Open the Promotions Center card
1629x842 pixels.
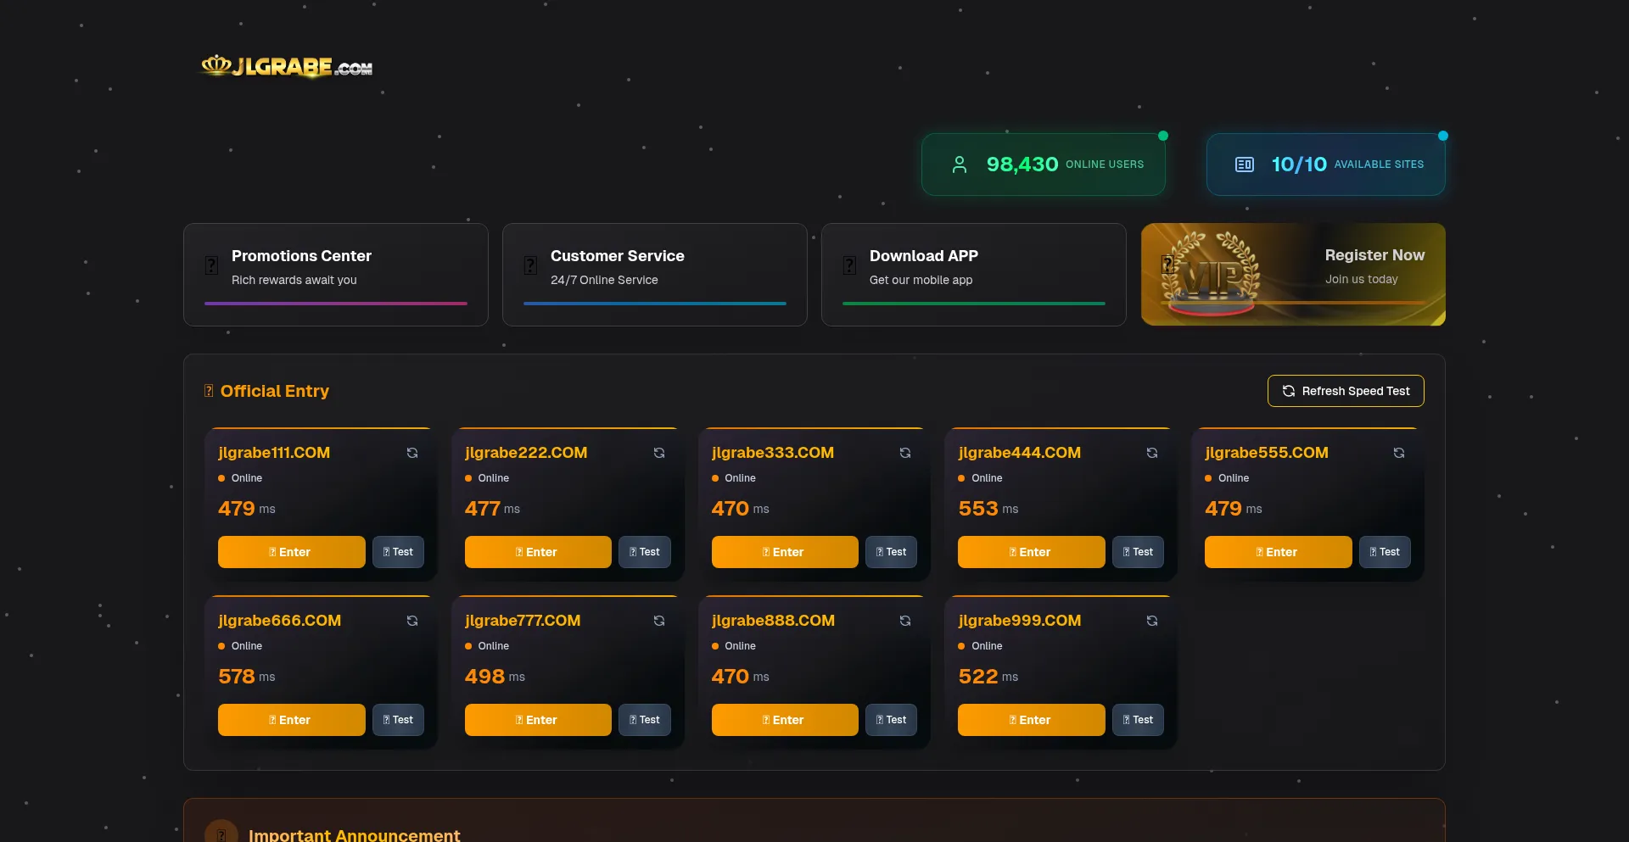tap(336, 275)
